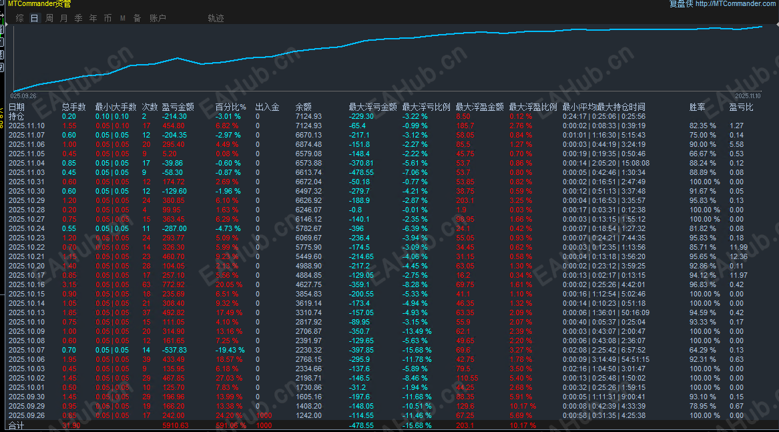Select the 综 summary view icon
This screenshot has height=432, width=779.
[x=19, y=18]
